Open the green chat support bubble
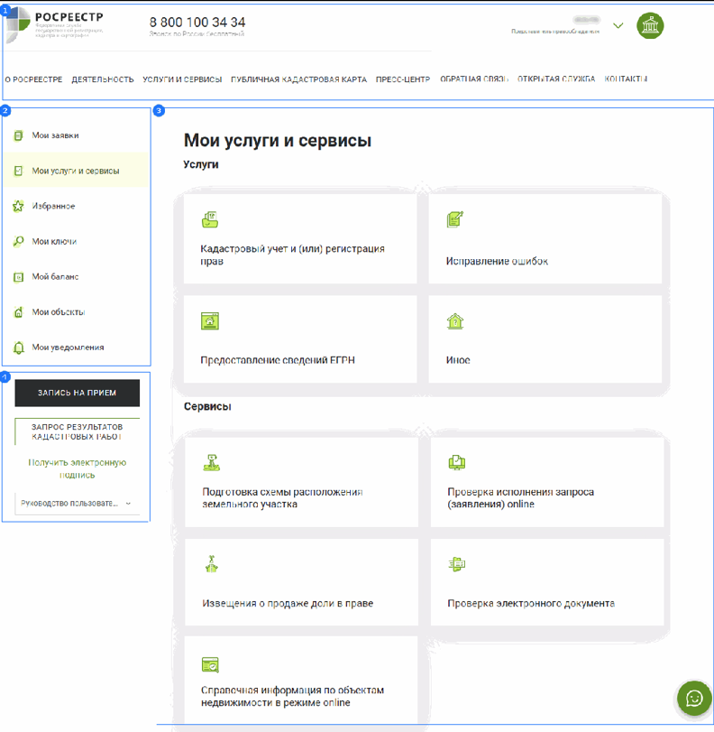 coord(694,698)
